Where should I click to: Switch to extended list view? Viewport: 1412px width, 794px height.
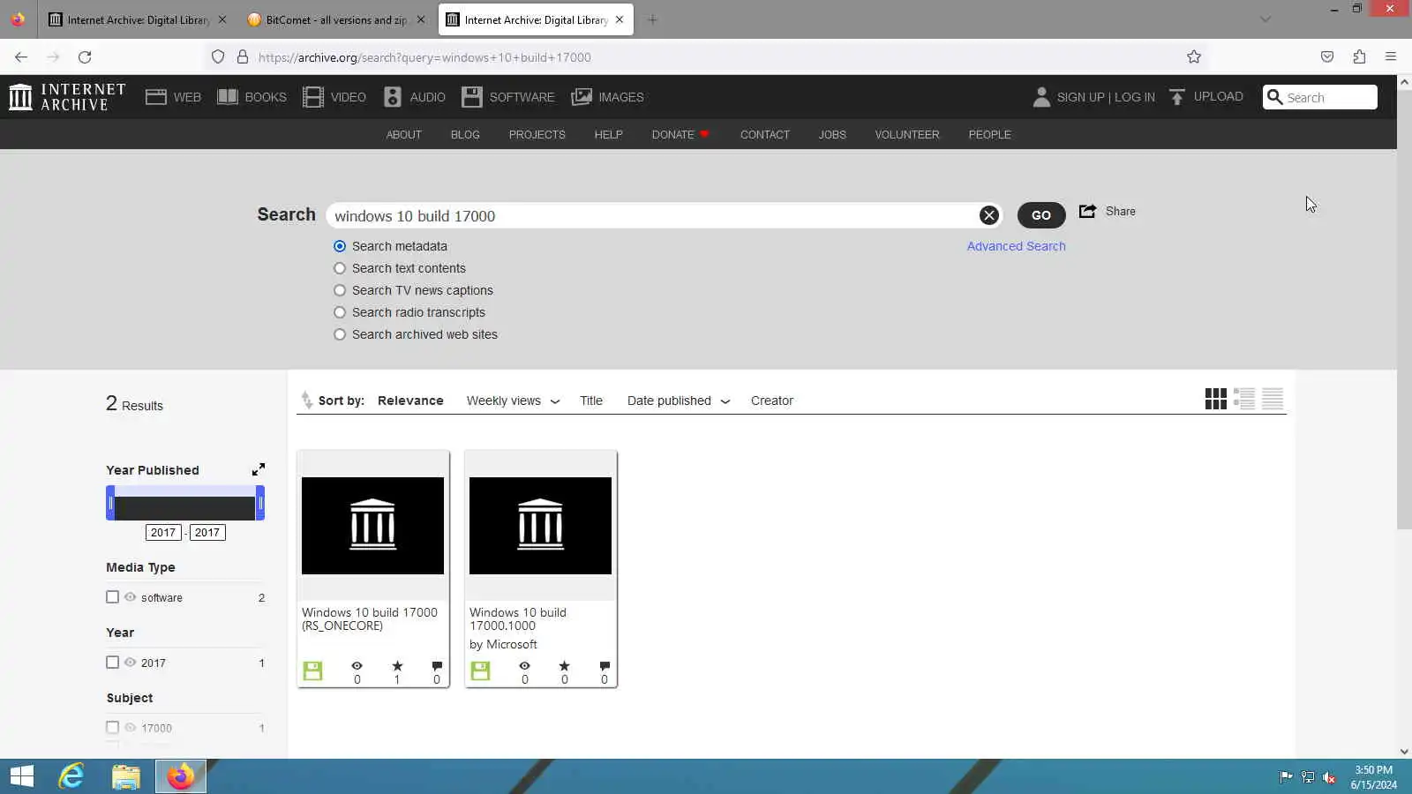point(1244,399)
